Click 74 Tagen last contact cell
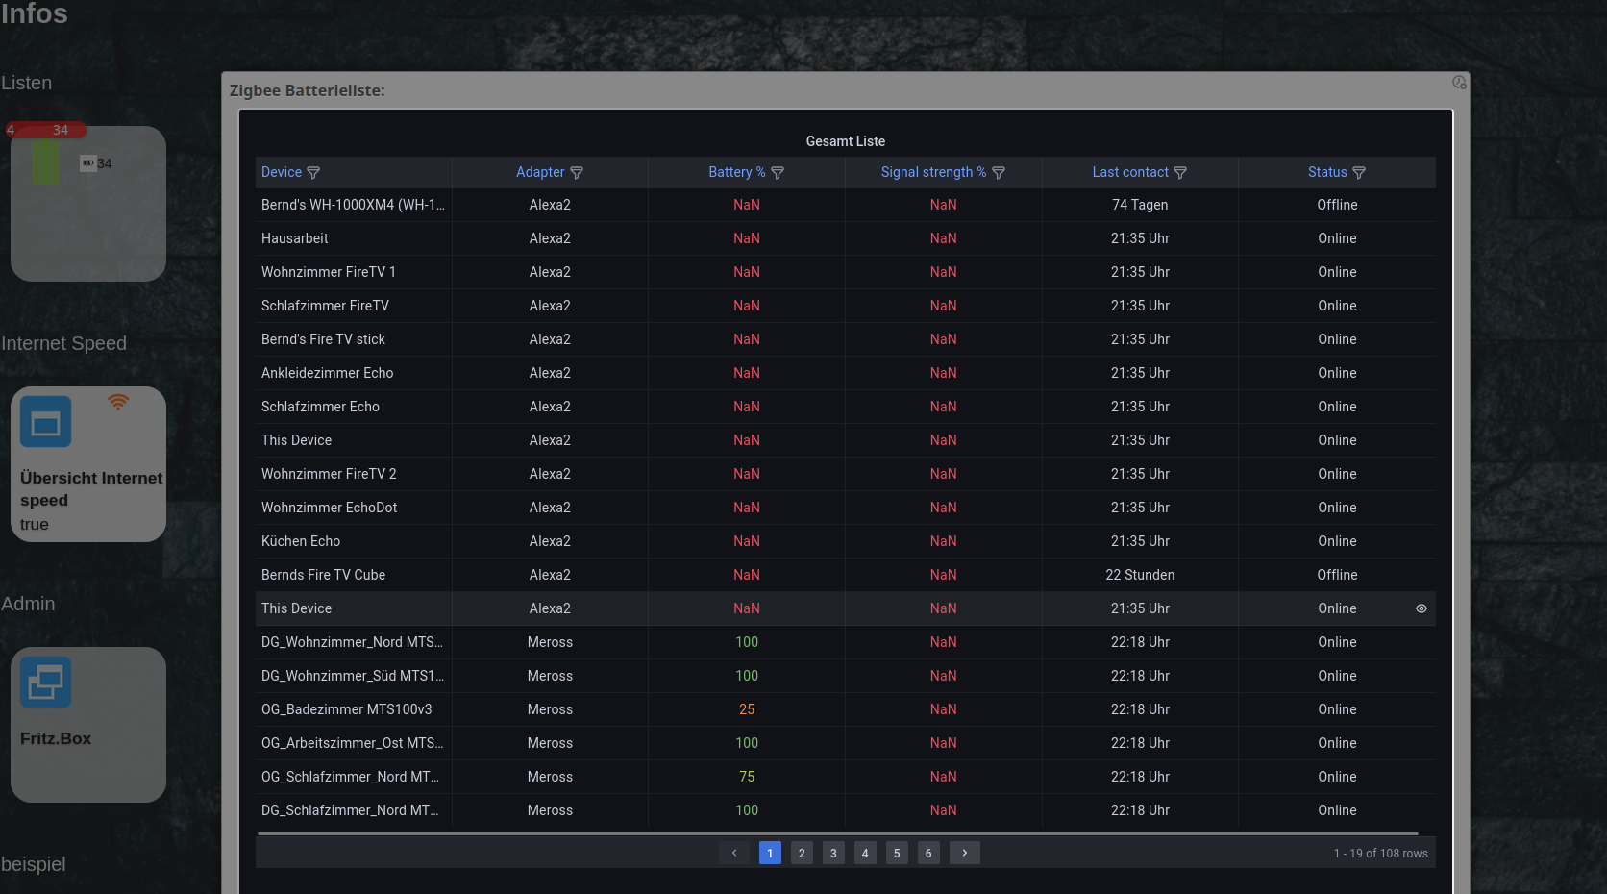 (x=1140, y=205)
